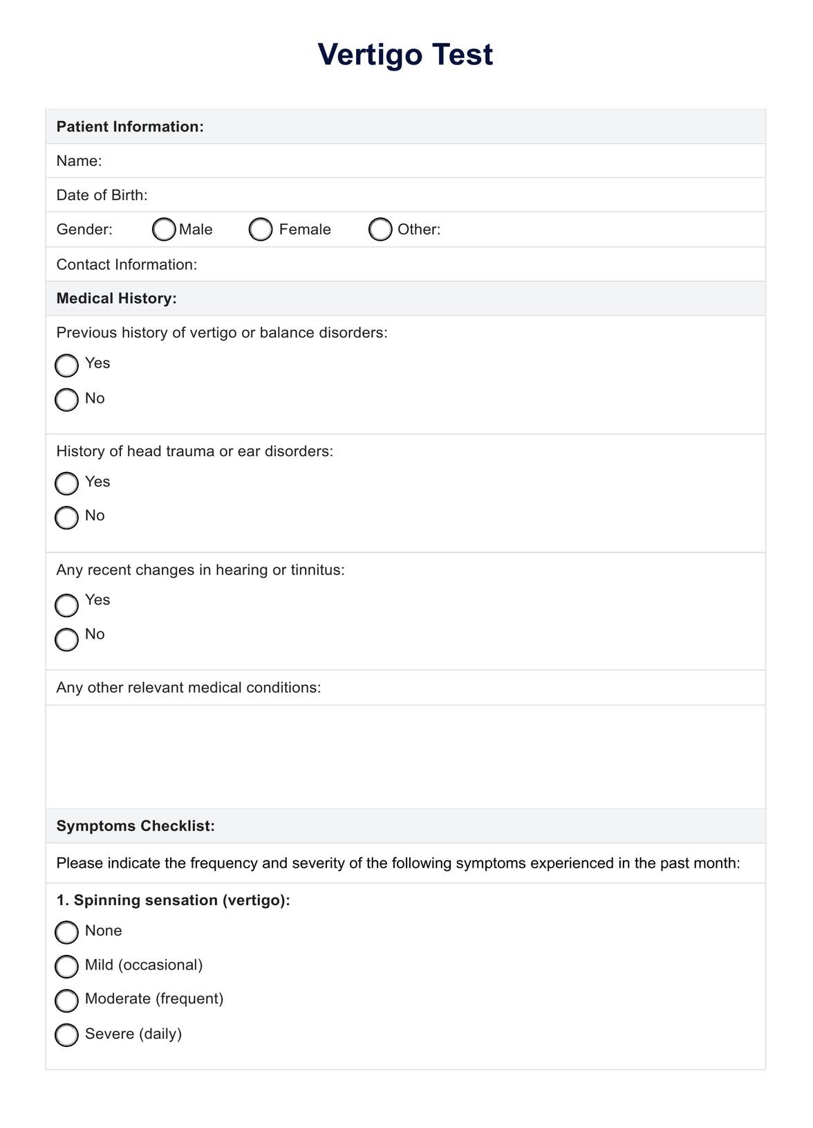Select the Female gender option
Image resolution: width=813 pixels, height=1128 pixels.
point(261,230)
